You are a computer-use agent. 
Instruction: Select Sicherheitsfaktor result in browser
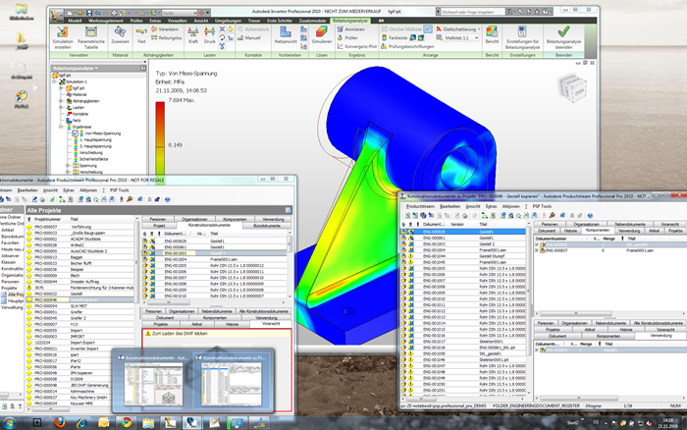point(94,159)
